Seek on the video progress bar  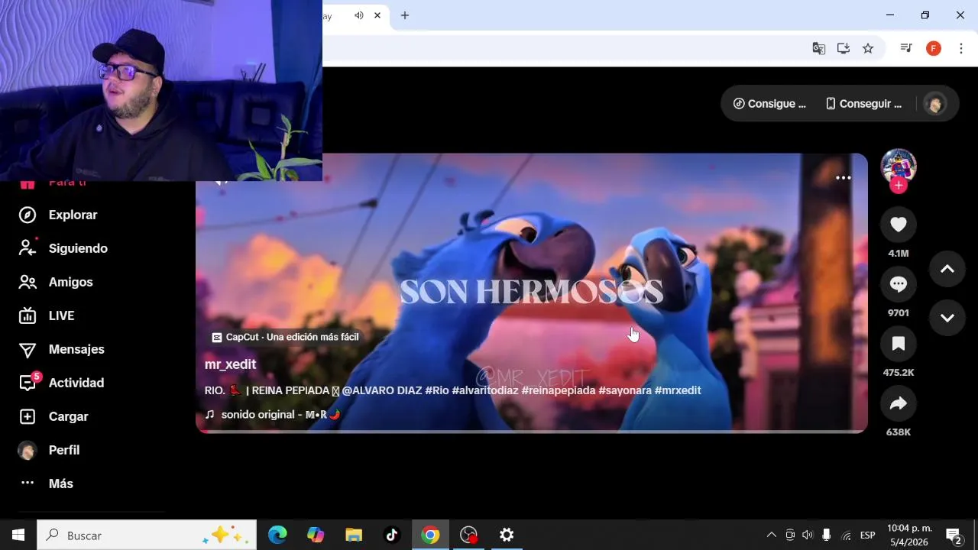(532, 432)
